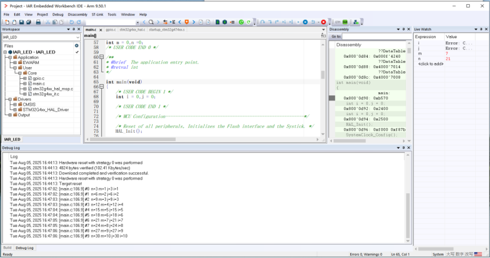Click the Replace icon with swapped arrows
The image size is (490, 258).
point(165,22)
